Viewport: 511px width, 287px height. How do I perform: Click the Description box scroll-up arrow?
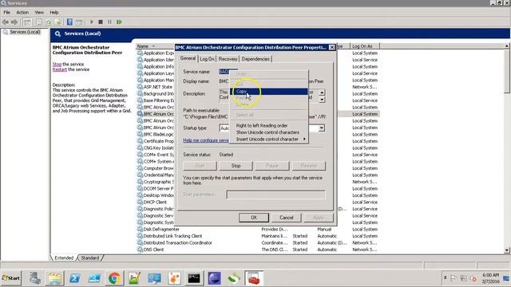(x=322, y=92)
